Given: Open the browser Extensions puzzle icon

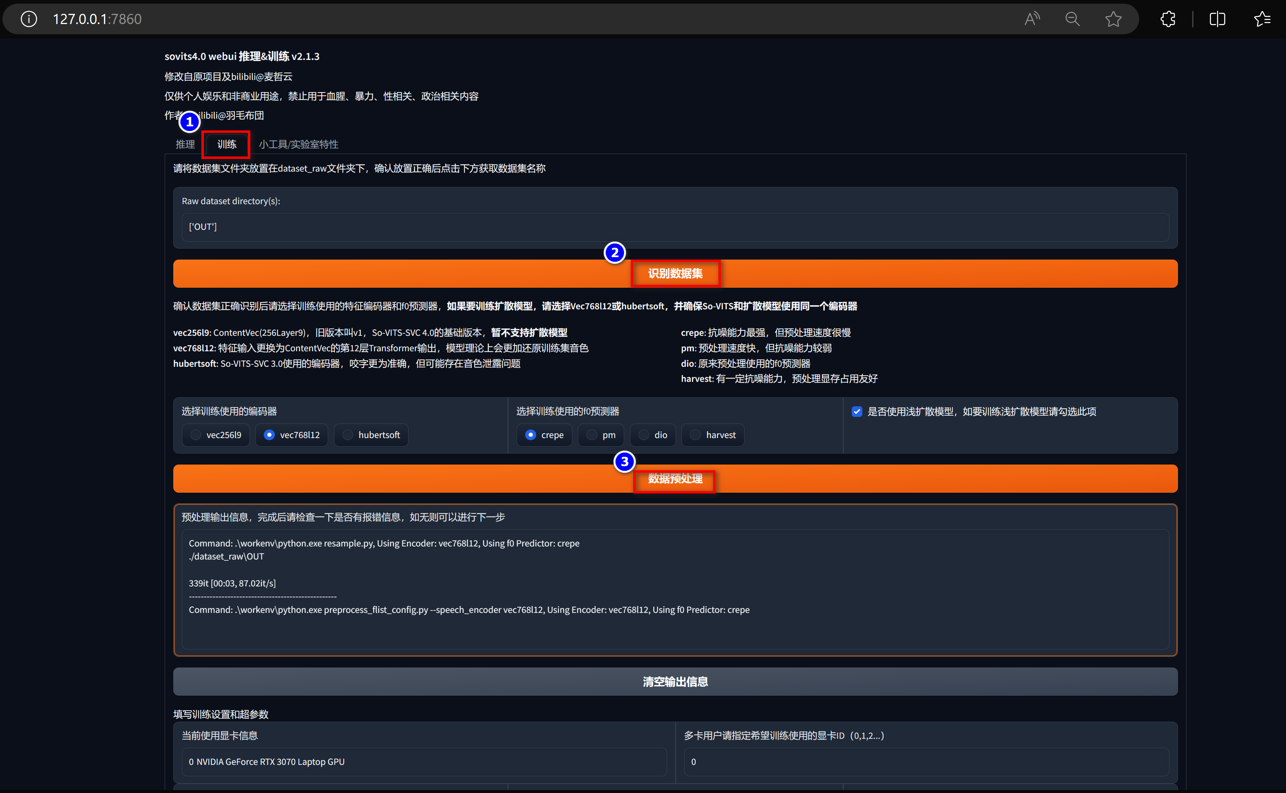Looking at the screenshot, I should pos(1168,20).
